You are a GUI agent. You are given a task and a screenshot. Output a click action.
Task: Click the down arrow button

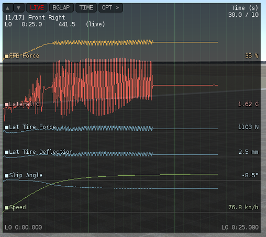(18, 8)
